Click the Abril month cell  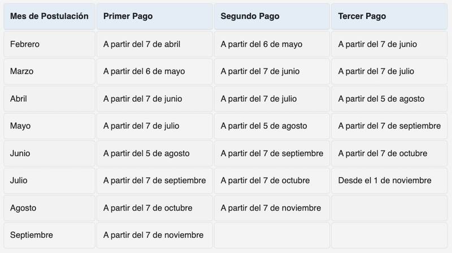point(49,98)
